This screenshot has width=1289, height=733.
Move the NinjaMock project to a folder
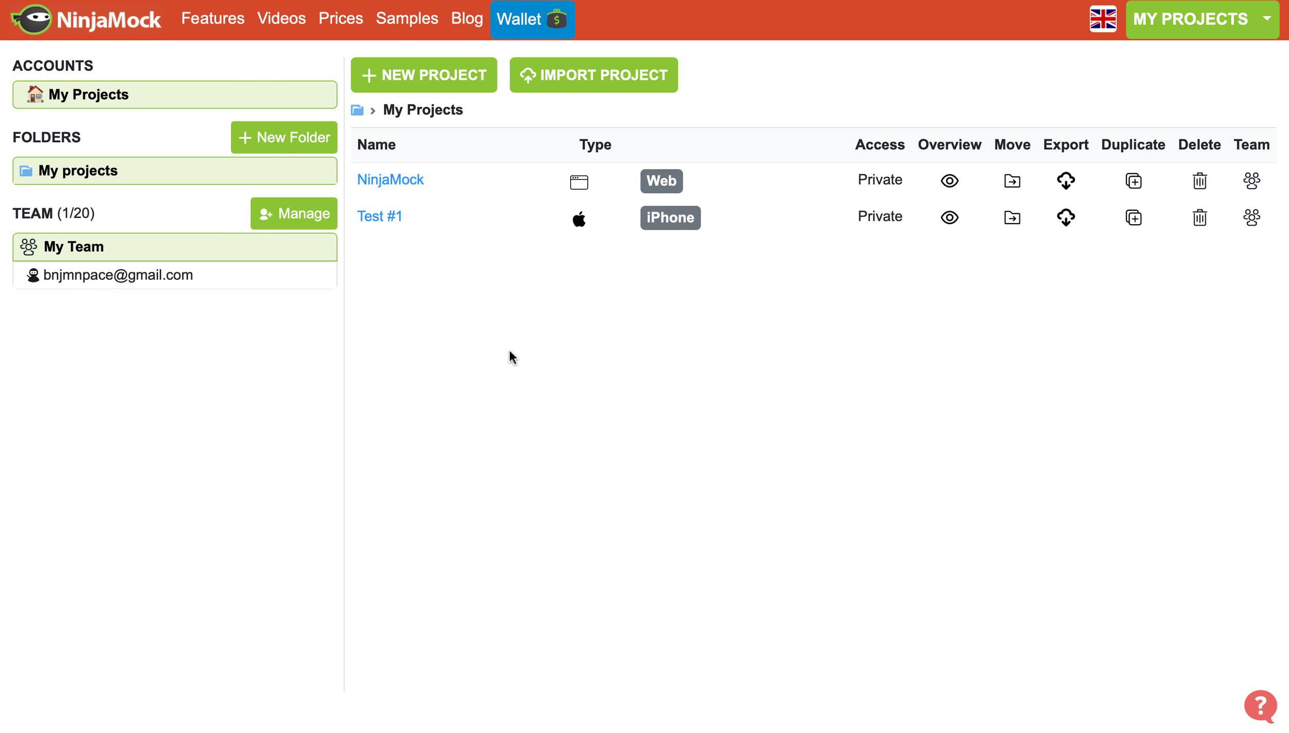pos(1012,181)
